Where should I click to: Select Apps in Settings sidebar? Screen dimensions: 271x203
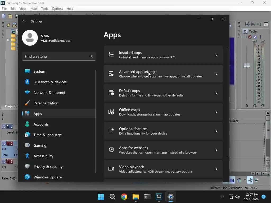pyautogui.click(x=59, y=114)
